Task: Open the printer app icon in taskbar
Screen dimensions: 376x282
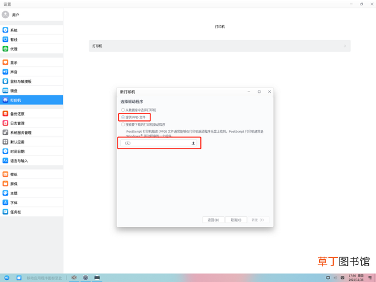Action: point(97,277)
